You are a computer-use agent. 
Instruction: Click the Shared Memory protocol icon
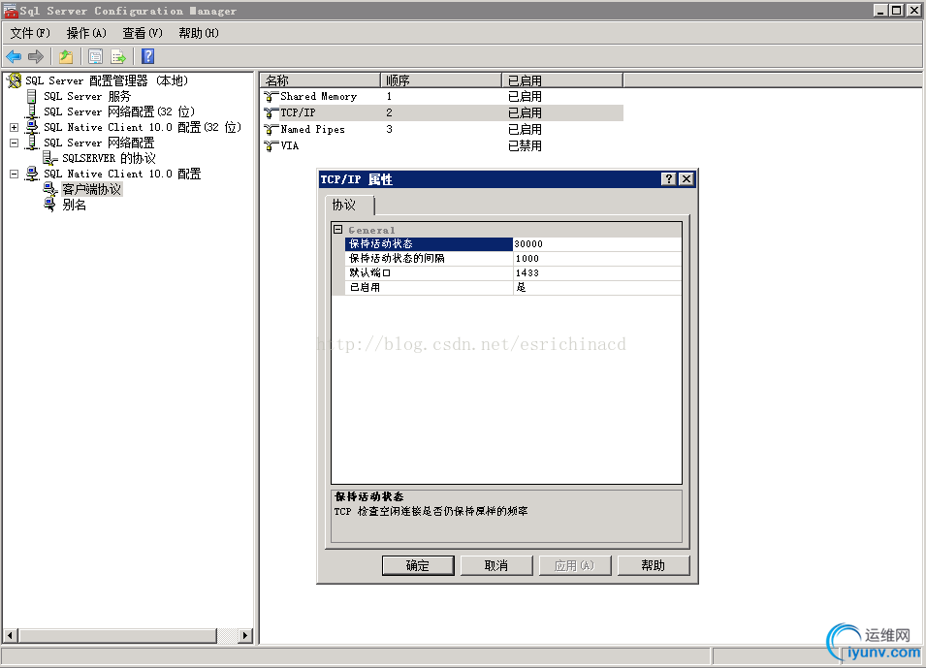271,96
